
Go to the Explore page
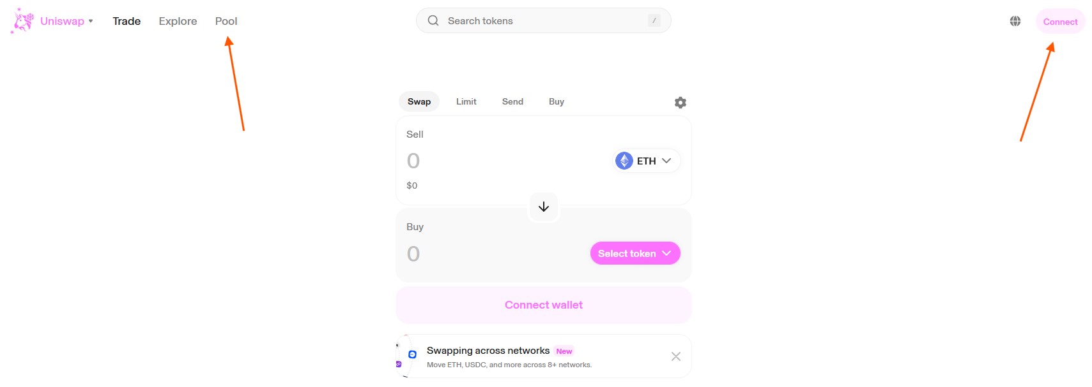coord(178,21)
